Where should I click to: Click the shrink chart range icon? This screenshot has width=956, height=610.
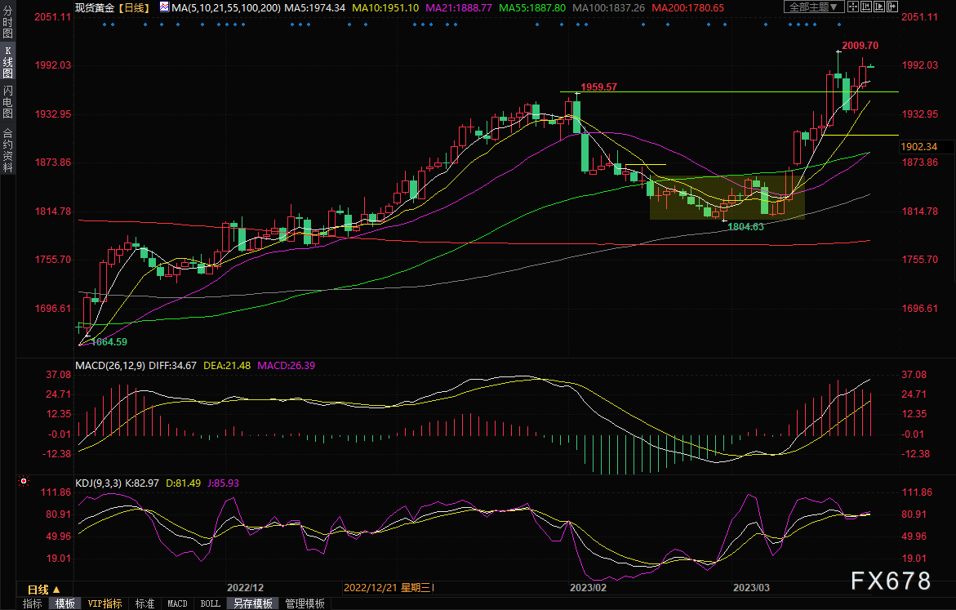coord(866,7)
